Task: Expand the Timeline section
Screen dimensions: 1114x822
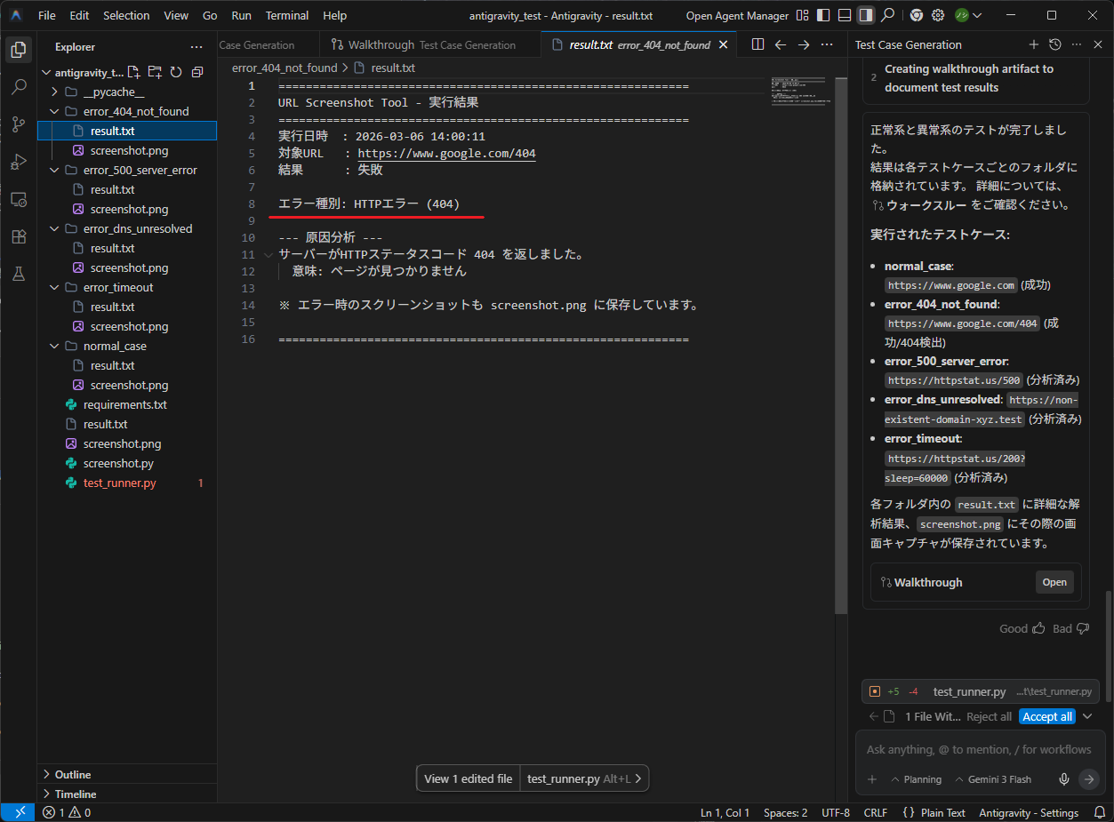Action: (x=127, y=794)
